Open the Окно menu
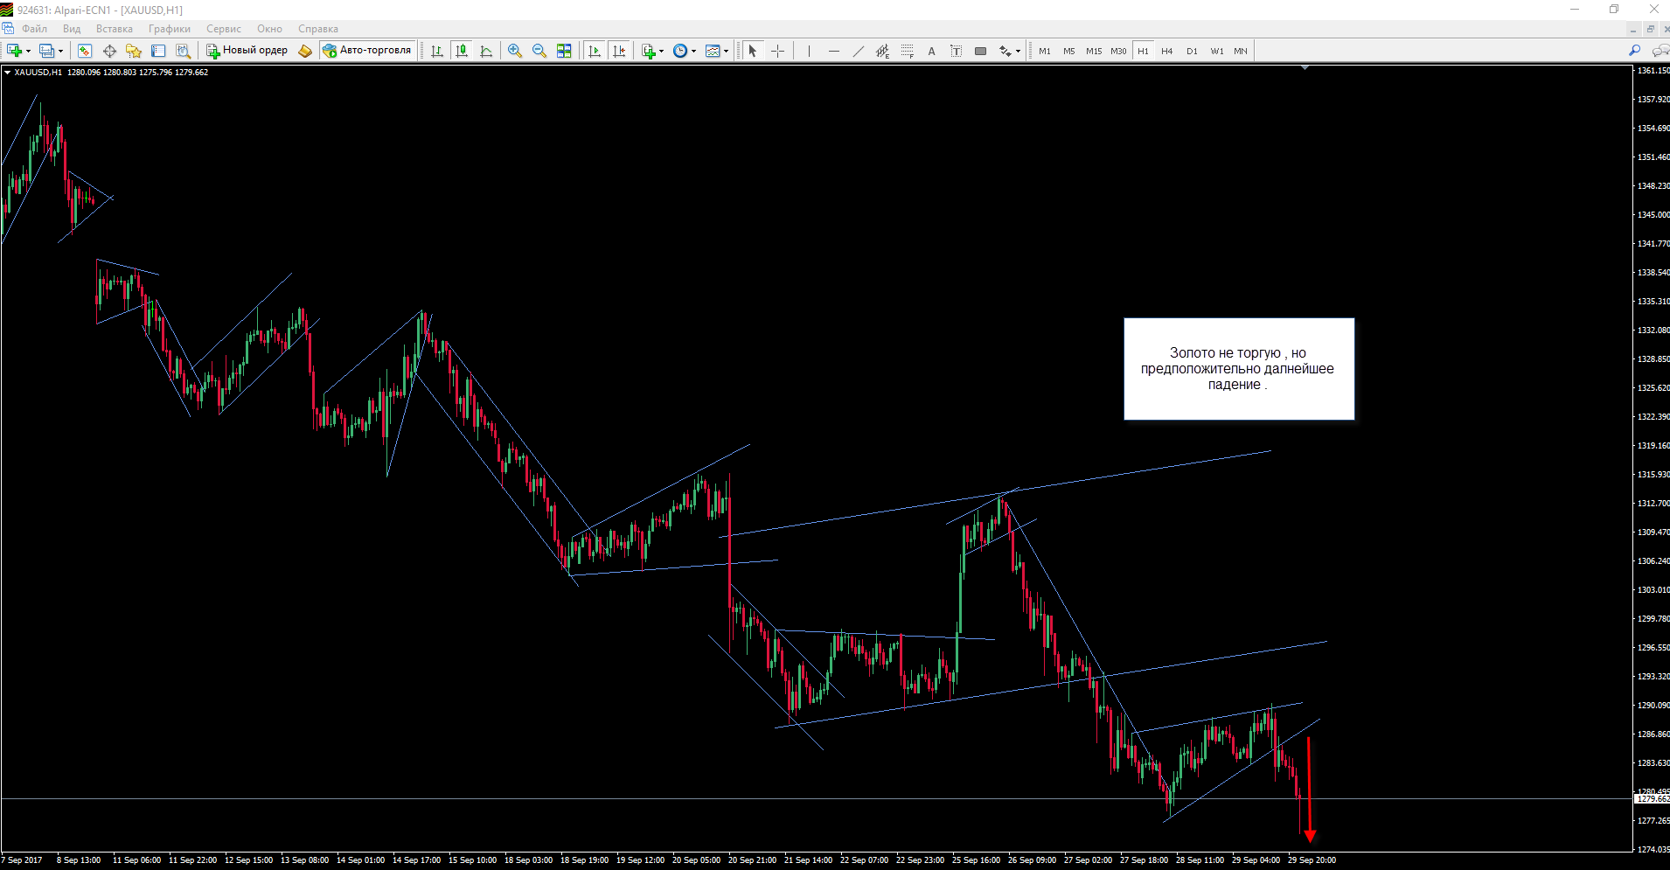1670x870 pixels. pyautogui.click(x=269, y=29)
